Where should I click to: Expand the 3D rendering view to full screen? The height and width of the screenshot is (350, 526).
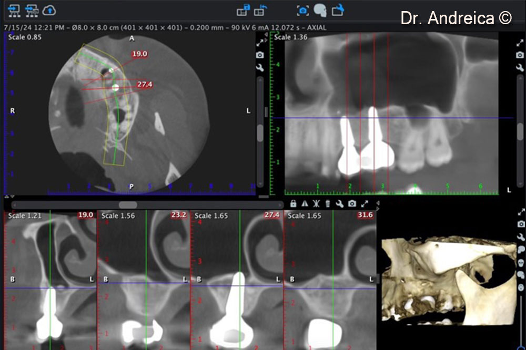521,212
